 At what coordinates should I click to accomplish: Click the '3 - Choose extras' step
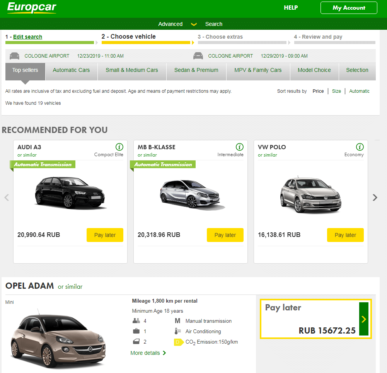(x=220, y=37)
